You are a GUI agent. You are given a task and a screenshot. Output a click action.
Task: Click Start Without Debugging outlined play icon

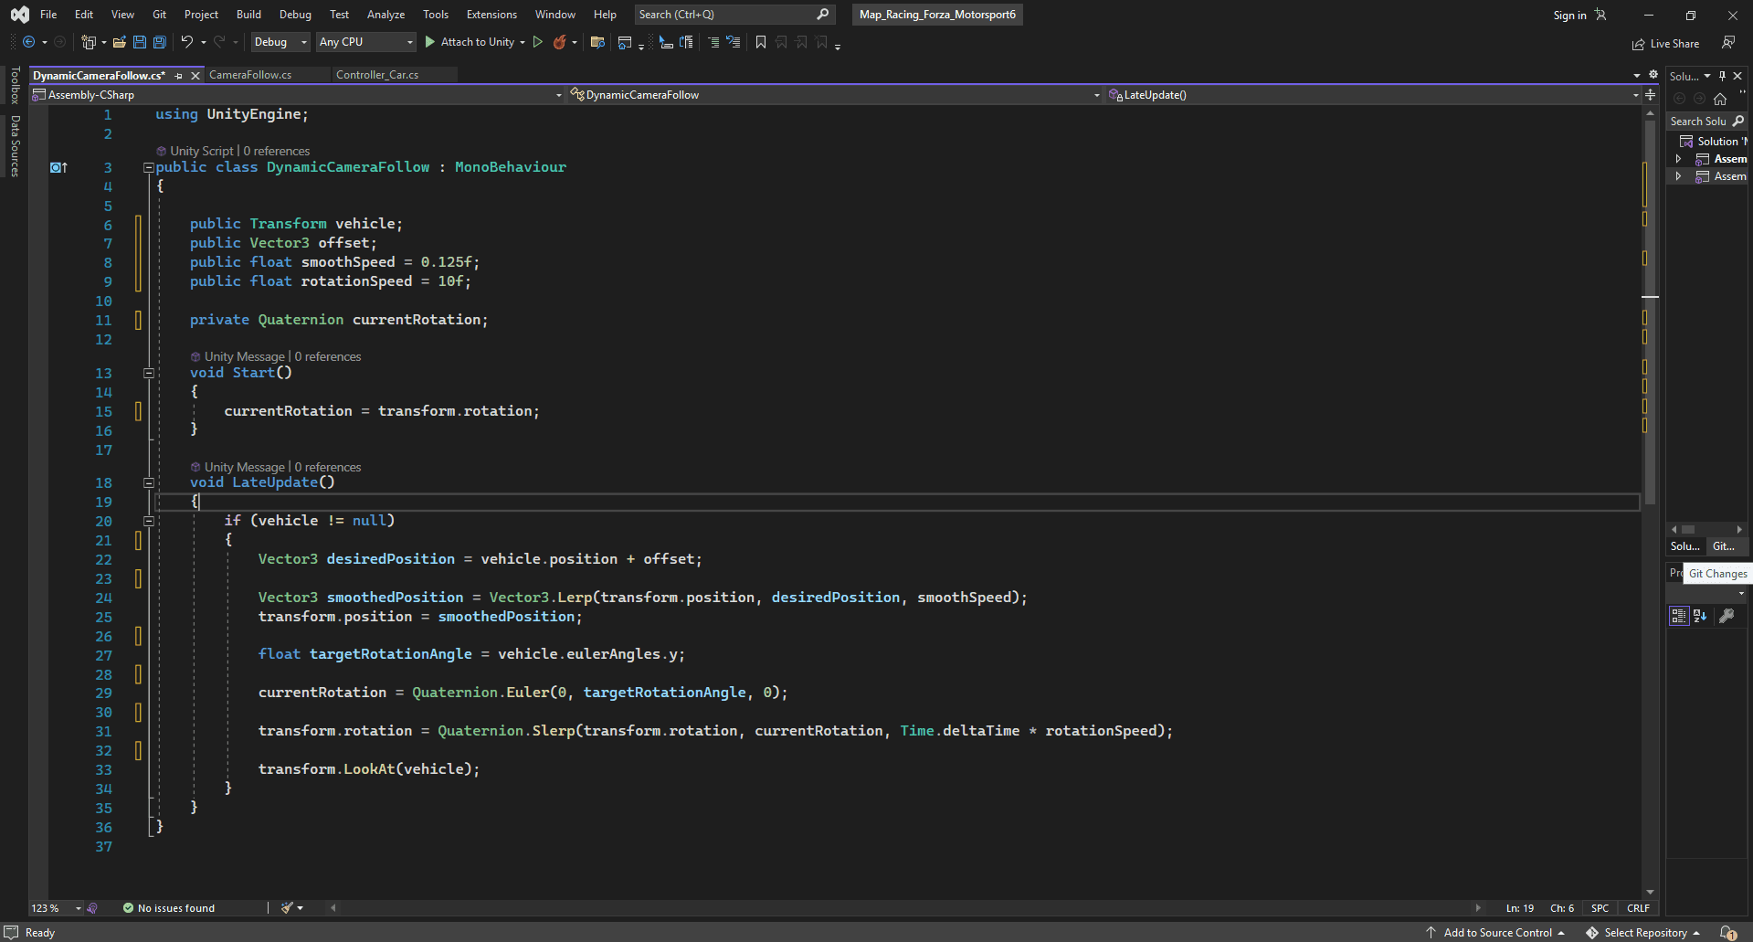pyautogui.click(x=538, y=42)
